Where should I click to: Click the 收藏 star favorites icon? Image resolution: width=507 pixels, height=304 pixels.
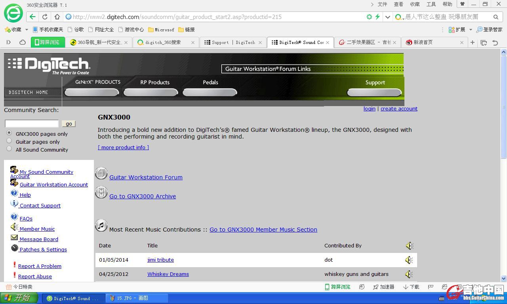click(7, 30)
